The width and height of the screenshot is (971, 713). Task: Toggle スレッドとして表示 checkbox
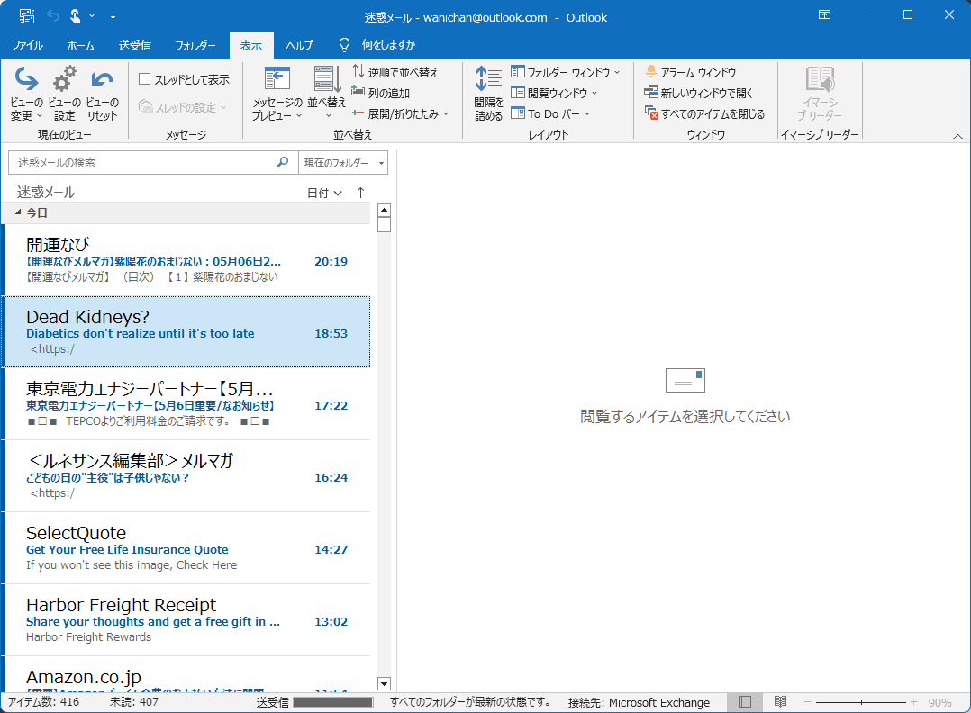(145, 78)
